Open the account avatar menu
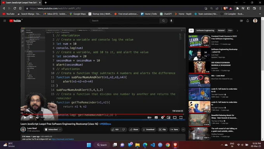The height and width of the screenshot is (149, 264). [255, 21]
